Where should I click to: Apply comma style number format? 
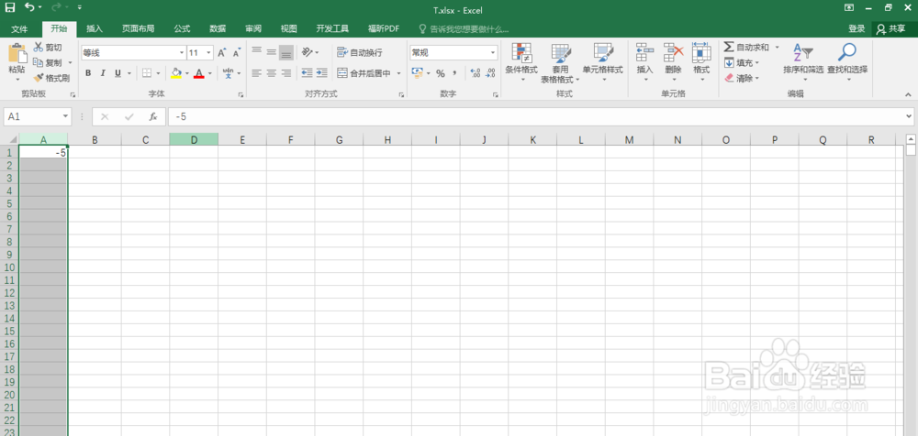[x=454, y=73]
